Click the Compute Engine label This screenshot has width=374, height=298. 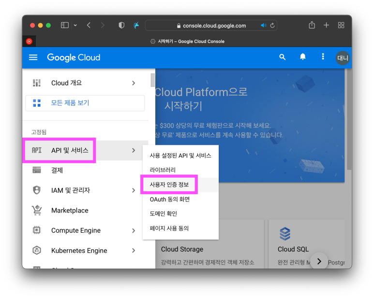(x=76, y=231)
